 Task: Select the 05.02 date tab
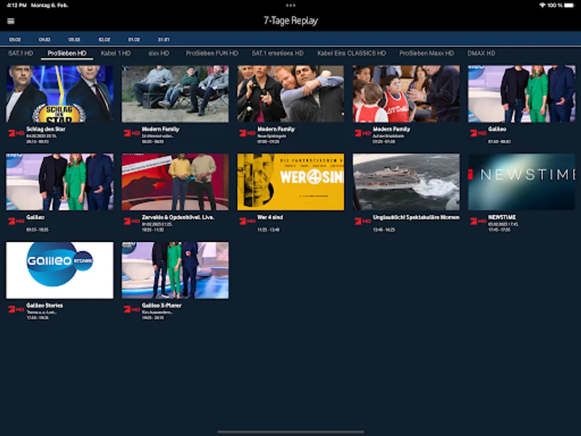pyautogui.click(x=15, y=39)
